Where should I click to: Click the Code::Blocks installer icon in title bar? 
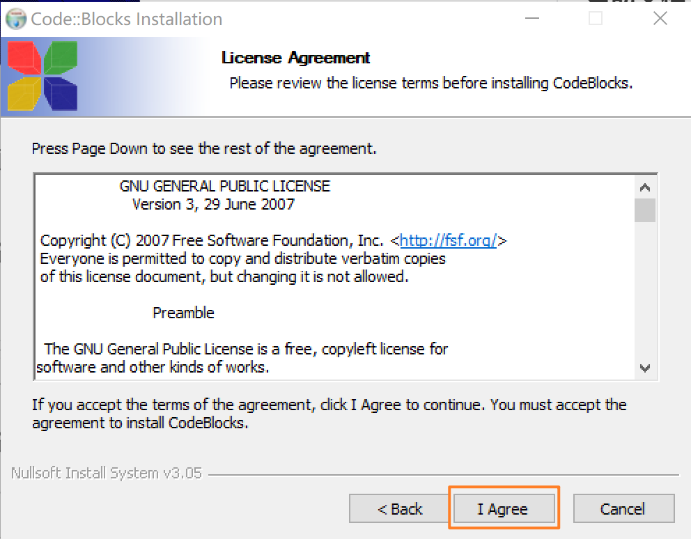(15, 19)
